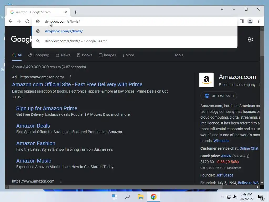This screenshot has height=202, width=269.
Task: Click the Google logo
Action: point(21,39)
